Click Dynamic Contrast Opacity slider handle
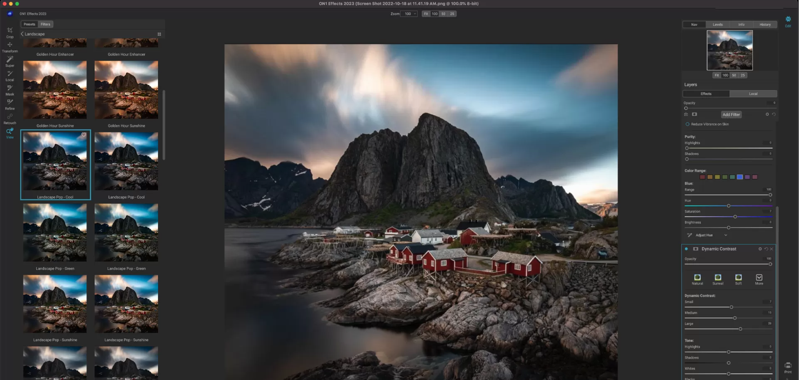The image size is (799, 380). coord(770,264)
